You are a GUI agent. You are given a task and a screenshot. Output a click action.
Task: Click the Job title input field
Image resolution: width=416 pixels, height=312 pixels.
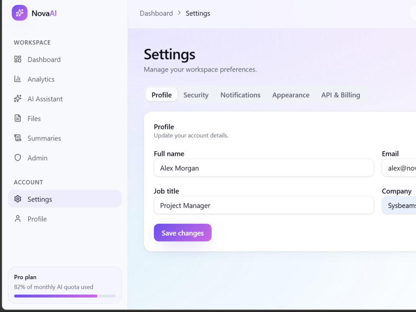(x=264, y=205)
